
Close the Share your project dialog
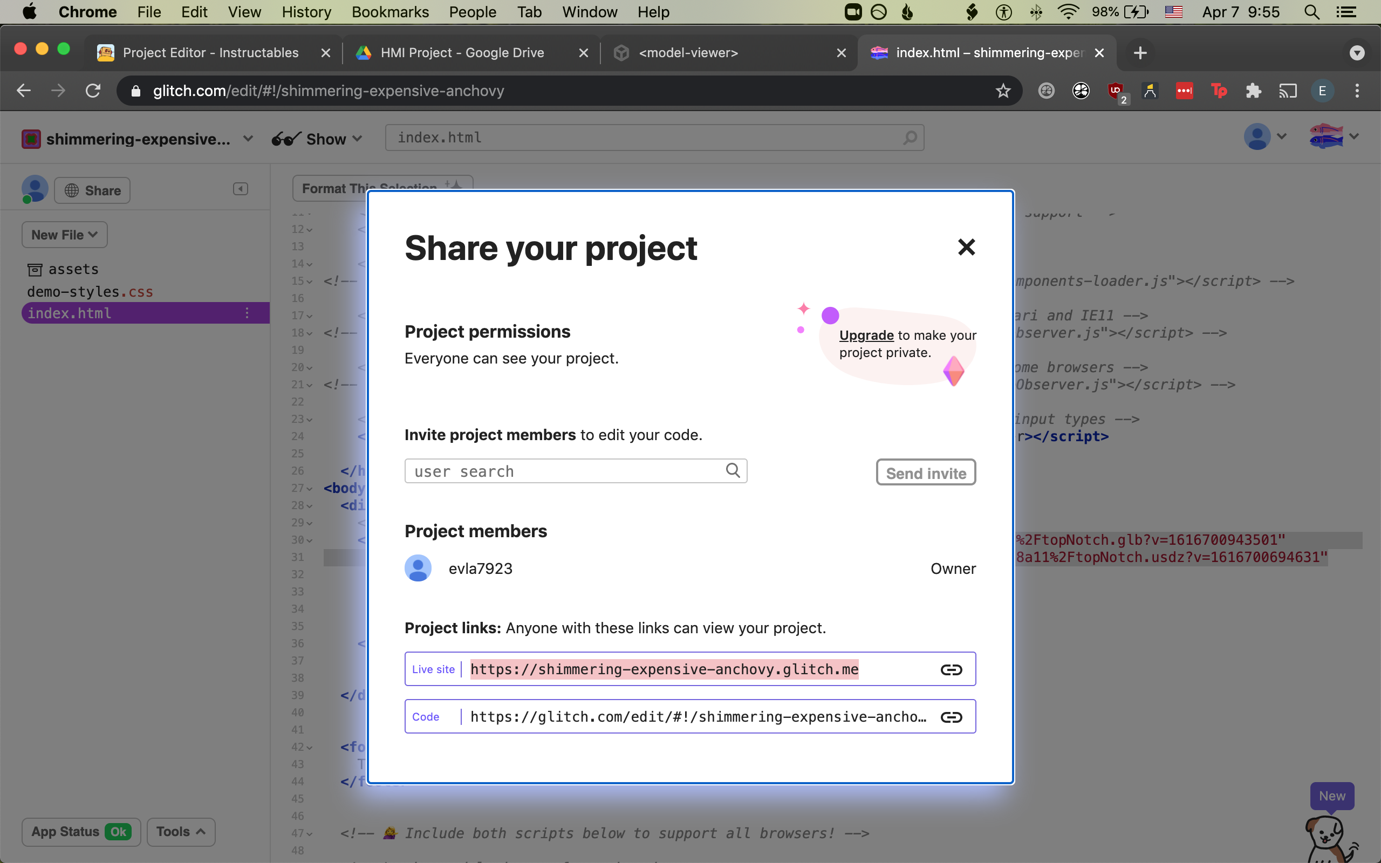(x=966, y=247)
